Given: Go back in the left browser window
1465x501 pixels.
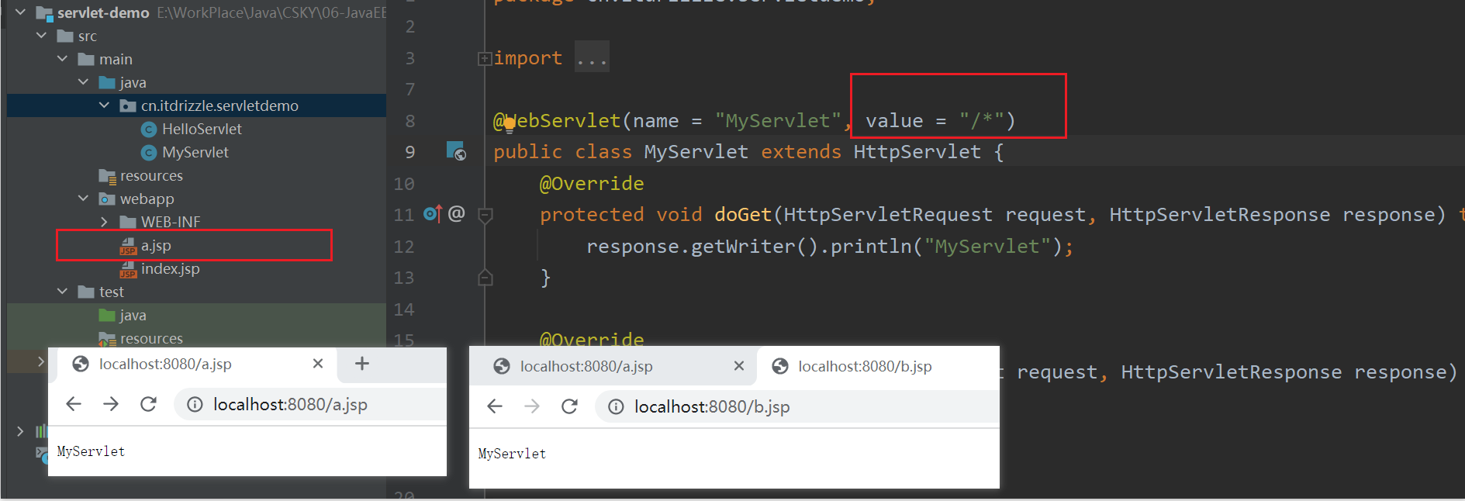Looking at the screenshot, I should pyautogui.click(x=74, y=404).
